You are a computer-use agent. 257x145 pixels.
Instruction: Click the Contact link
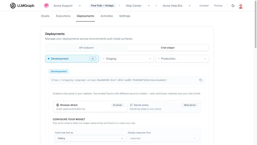point(204,5)
